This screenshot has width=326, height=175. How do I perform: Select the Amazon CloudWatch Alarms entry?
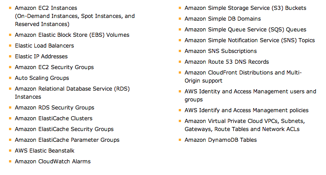point(53,162)
